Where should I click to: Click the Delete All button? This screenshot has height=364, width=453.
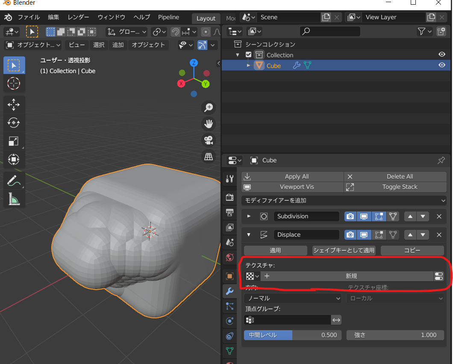[x=395, y=176]
